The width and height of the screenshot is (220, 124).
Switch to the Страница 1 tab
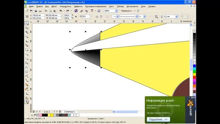(69, 112)
